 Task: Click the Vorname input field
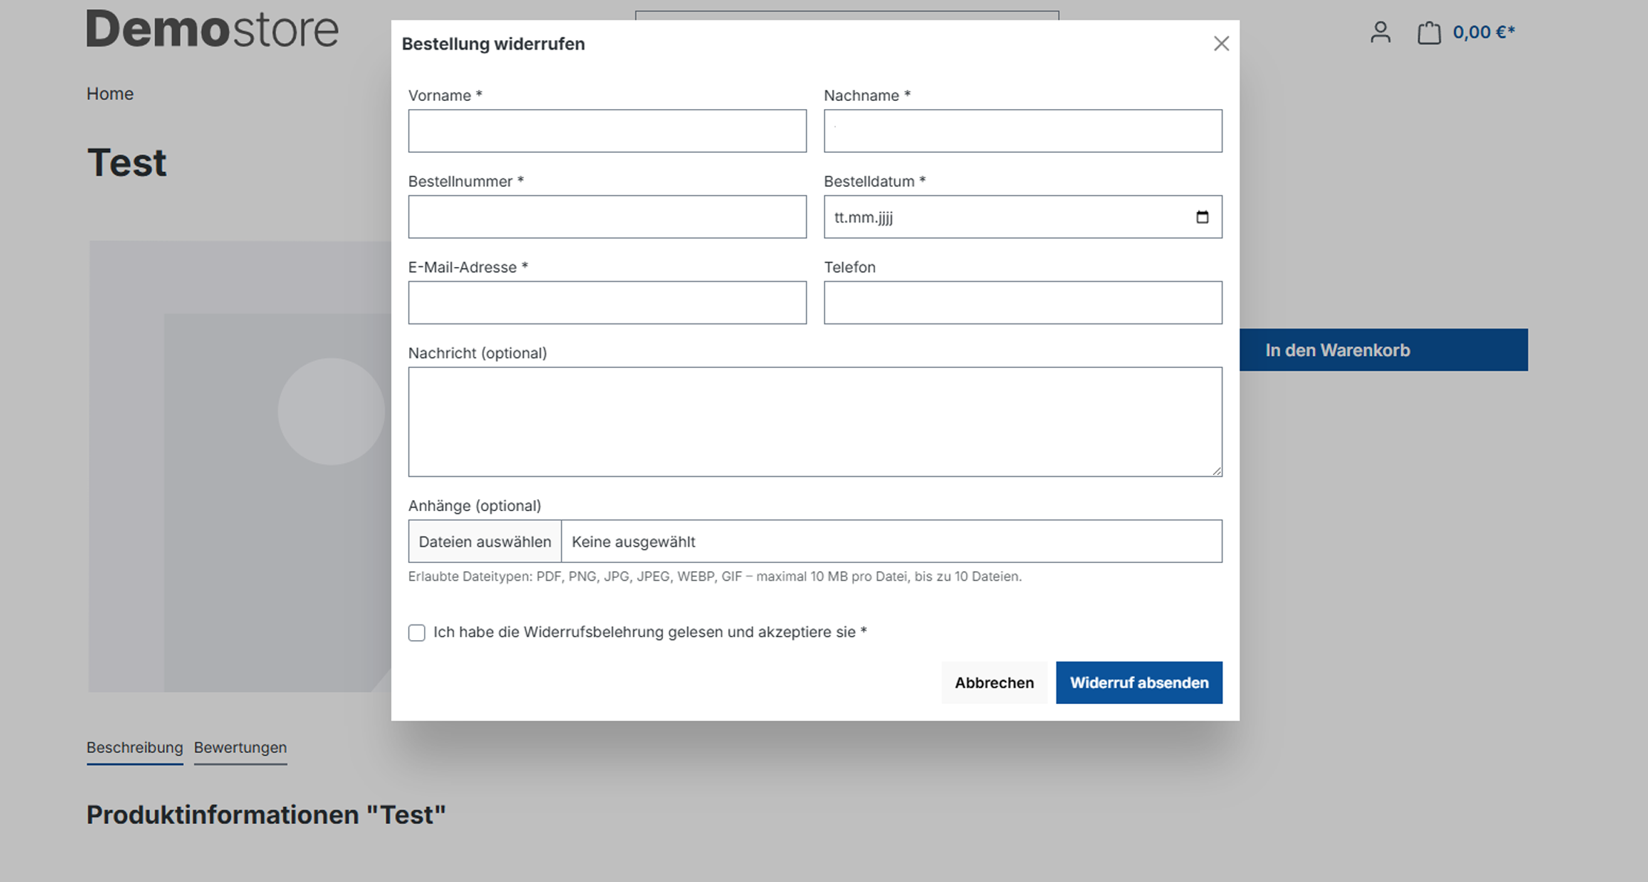point(607,131)
